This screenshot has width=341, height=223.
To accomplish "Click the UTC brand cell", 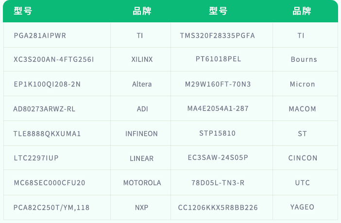I will pos(303,183).
